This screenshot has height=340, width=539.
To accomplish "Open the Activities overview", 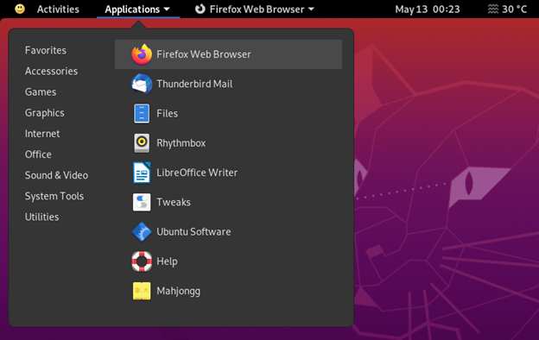I will pyautogui.click(x=58, y=9).
